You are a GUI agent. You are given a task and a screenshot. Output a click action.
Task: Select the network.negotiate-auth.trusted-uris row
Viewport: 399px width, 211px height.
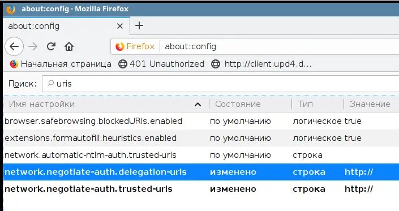click(201, 189)
